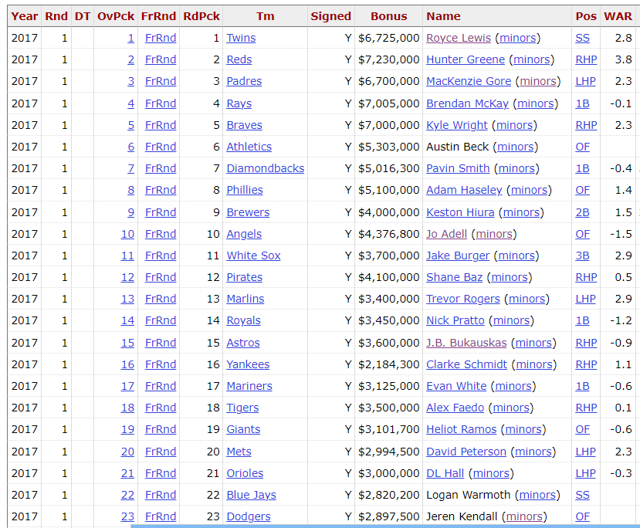Click FrRnd link in the Twins row
This screenshot has height=528, width=640.
160,38
